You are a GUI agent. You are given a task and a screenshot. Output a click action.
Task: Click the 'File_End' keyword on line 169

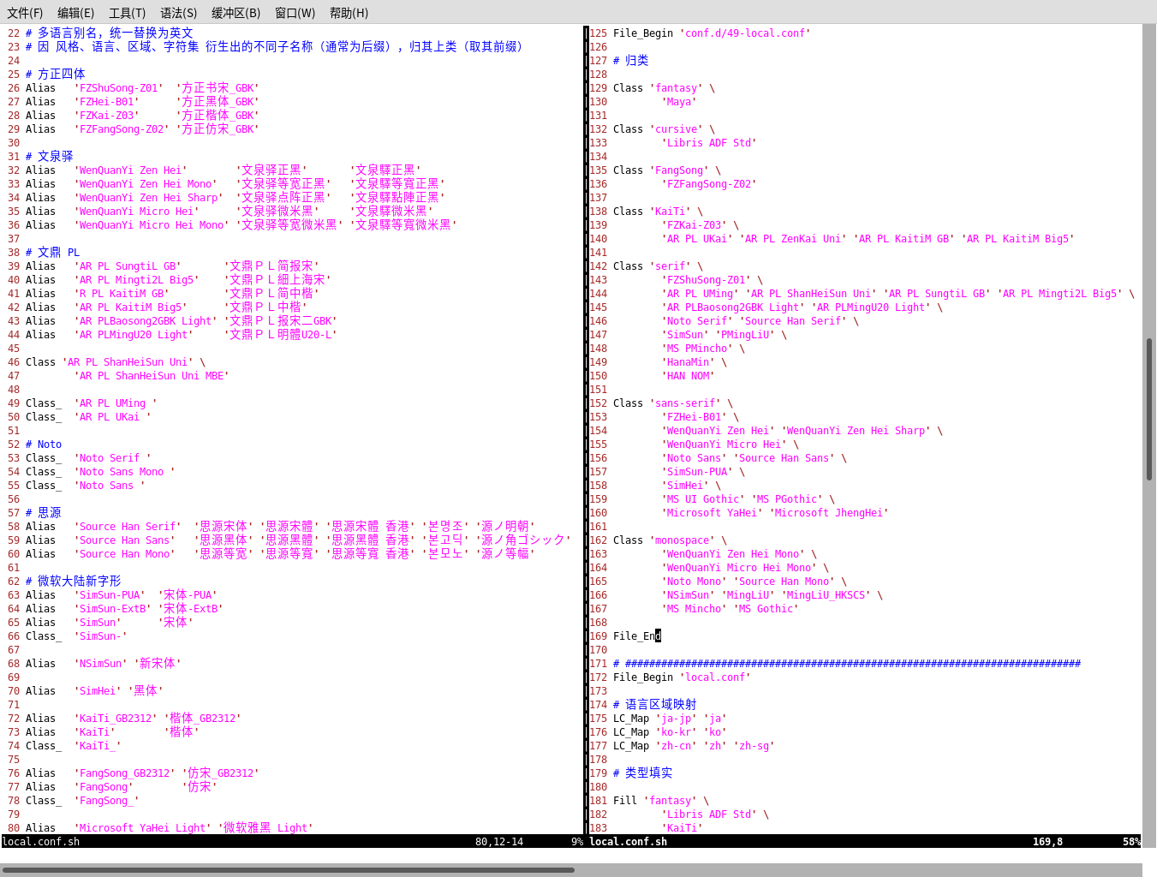coord(637,636)
